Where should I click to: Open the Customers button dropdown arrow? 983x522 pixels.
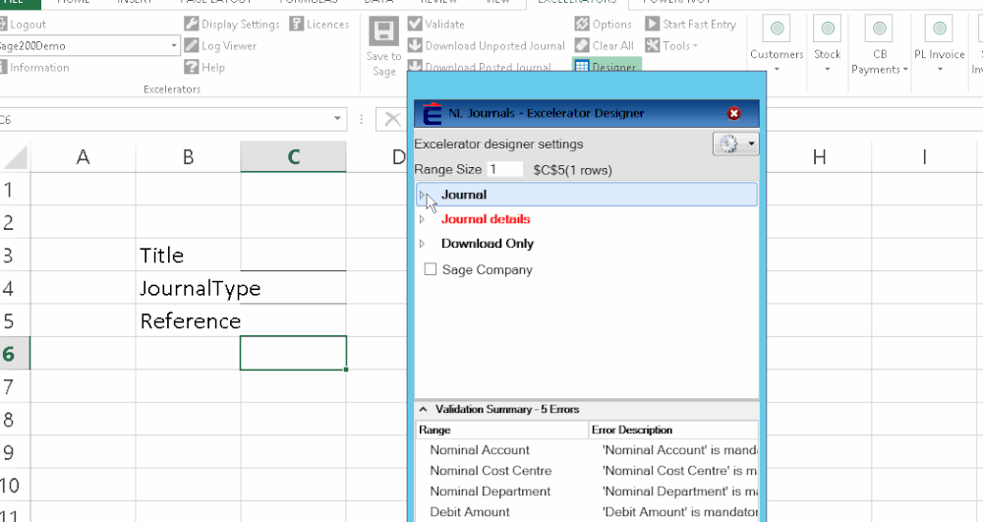tap(777, 70)
